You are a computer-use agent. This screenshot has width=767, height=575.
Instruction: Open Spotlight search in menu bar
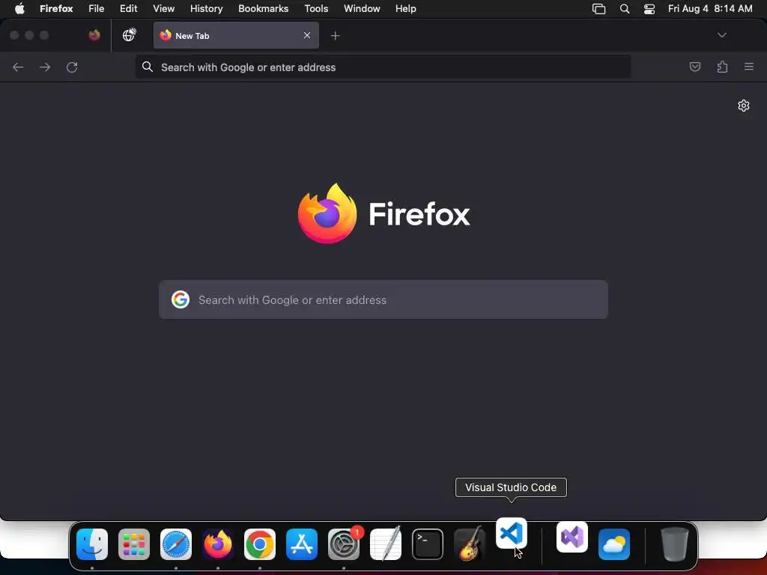coord(625,8)
